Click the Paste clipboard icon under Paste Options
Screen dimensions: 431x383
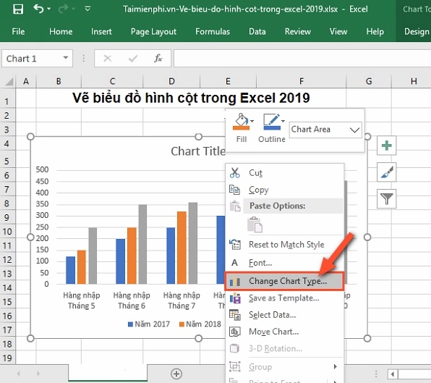pyautogui.click(x=255, y=224)
